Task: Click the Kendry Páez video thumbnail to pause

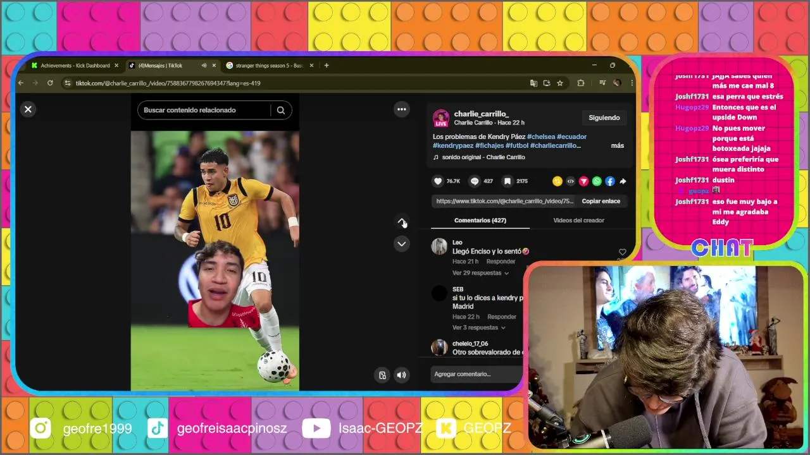Action: pyautogui.click(x=215, y=260)
